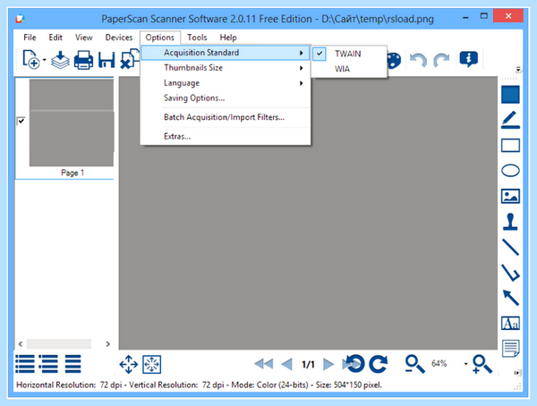537x406 pixels.
Task: Click the redo arrow icon
Action: [x=441, y=60]
